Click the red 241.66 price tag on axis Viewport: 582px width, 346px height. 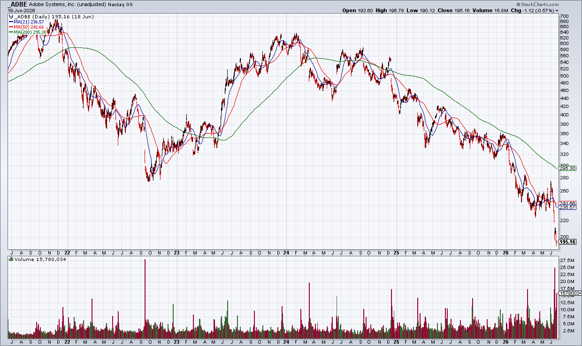click(x=567, y=203)
